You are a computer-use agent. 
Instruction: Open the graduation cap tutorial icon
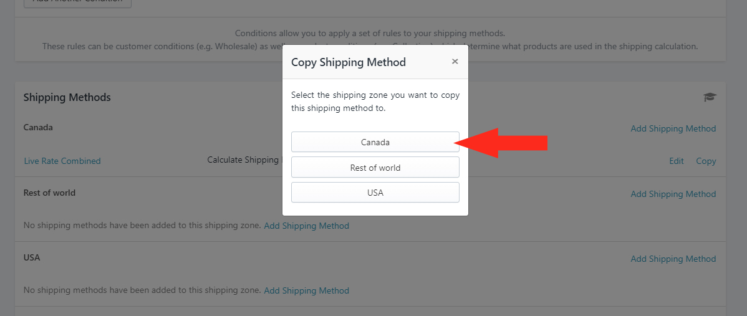[x=710, y=97]
